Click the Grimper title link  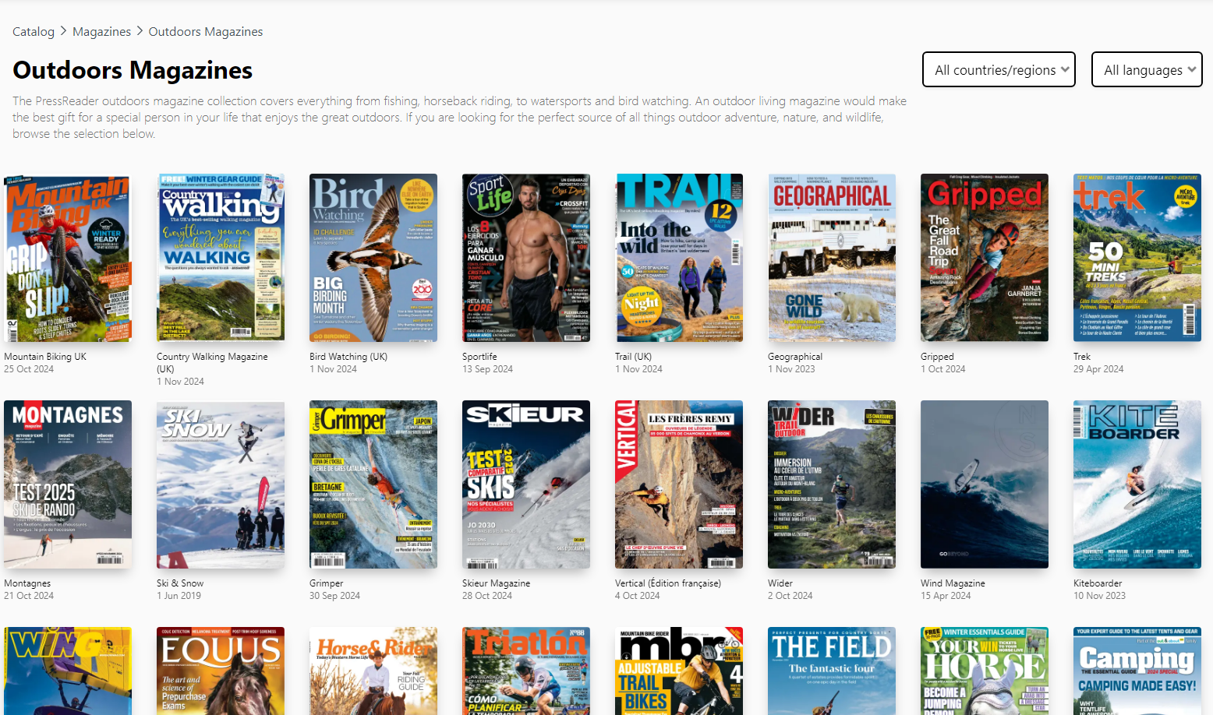pos(326,583)
